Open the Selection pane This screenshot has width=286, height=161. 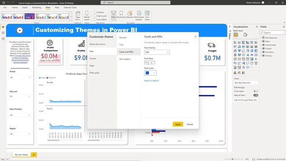click(130, 14)
